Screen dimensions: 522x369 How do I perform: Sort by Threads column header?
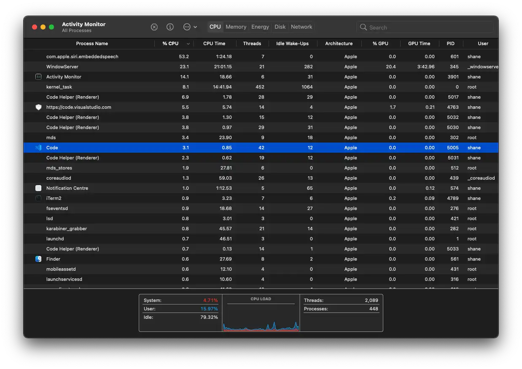click(x=252, y=43)
